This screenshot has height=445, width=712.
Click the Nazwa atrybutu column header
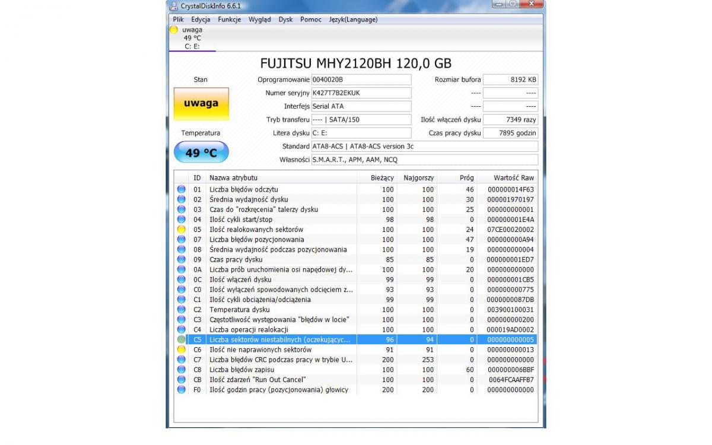coord(281,178)
